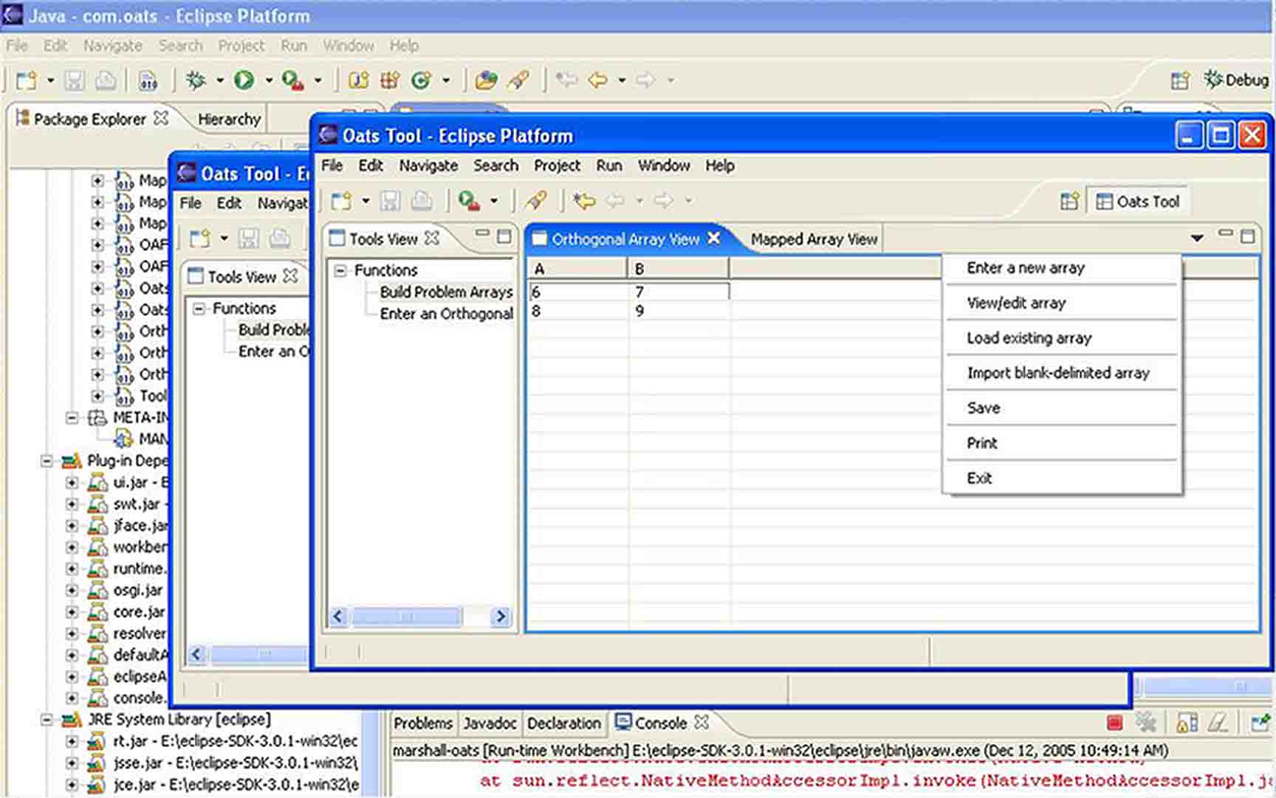Click External Tools run icon in front Oats Tool
Viewport: 1276px width, 798px height.
[469, 201]
